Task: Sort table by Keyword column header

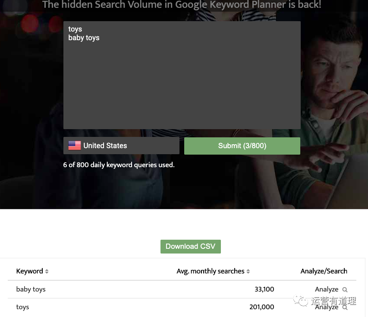Action: 29,271
